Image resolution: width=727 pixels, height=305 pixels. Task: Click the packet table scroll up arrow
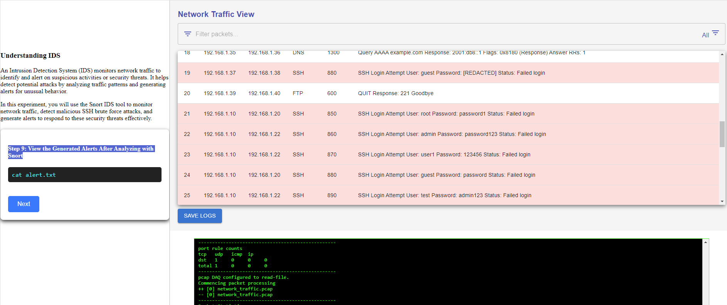click(722, 55)
